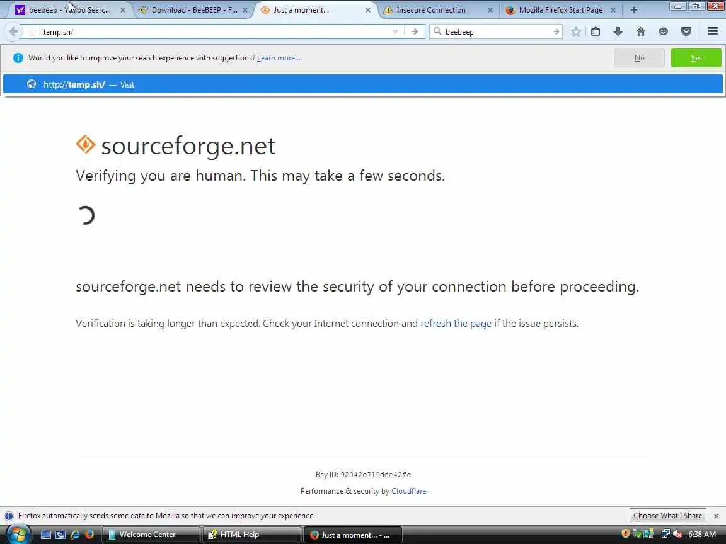
Task: Open a new tab with plus button
Action: [x=634, y=9]
